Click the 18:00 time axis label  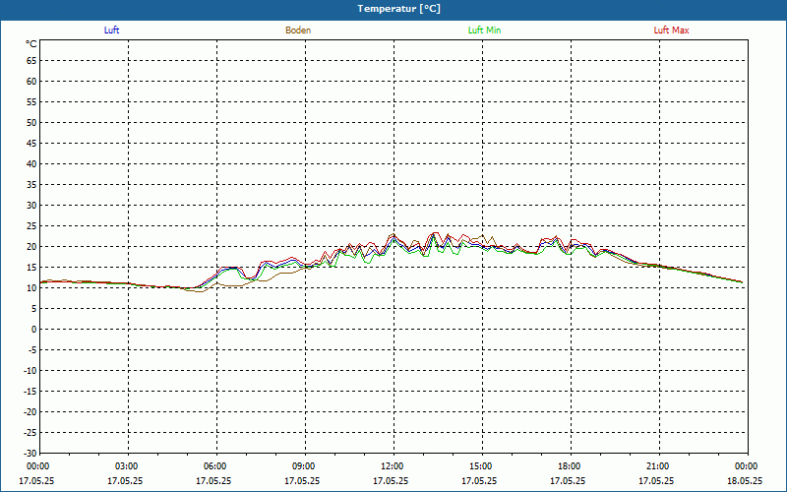coord(571,466)
